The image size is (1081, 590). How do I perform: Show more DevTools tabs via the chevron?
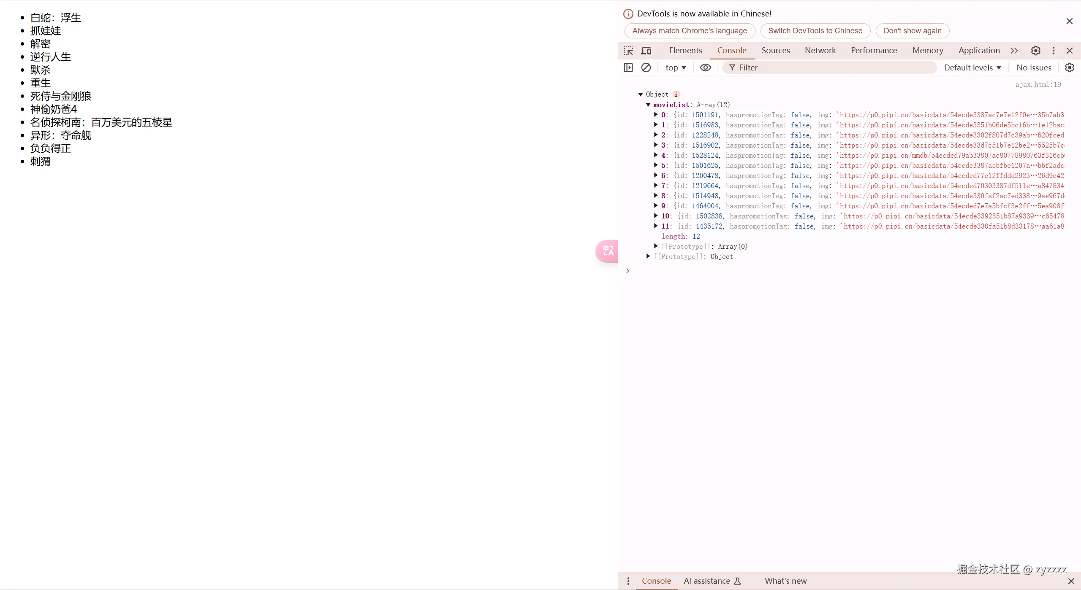[x=1014, y=51]
